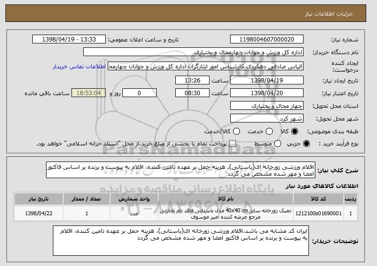Toggle the اسناد خزانه اسلامی payment checkbox

233,143
